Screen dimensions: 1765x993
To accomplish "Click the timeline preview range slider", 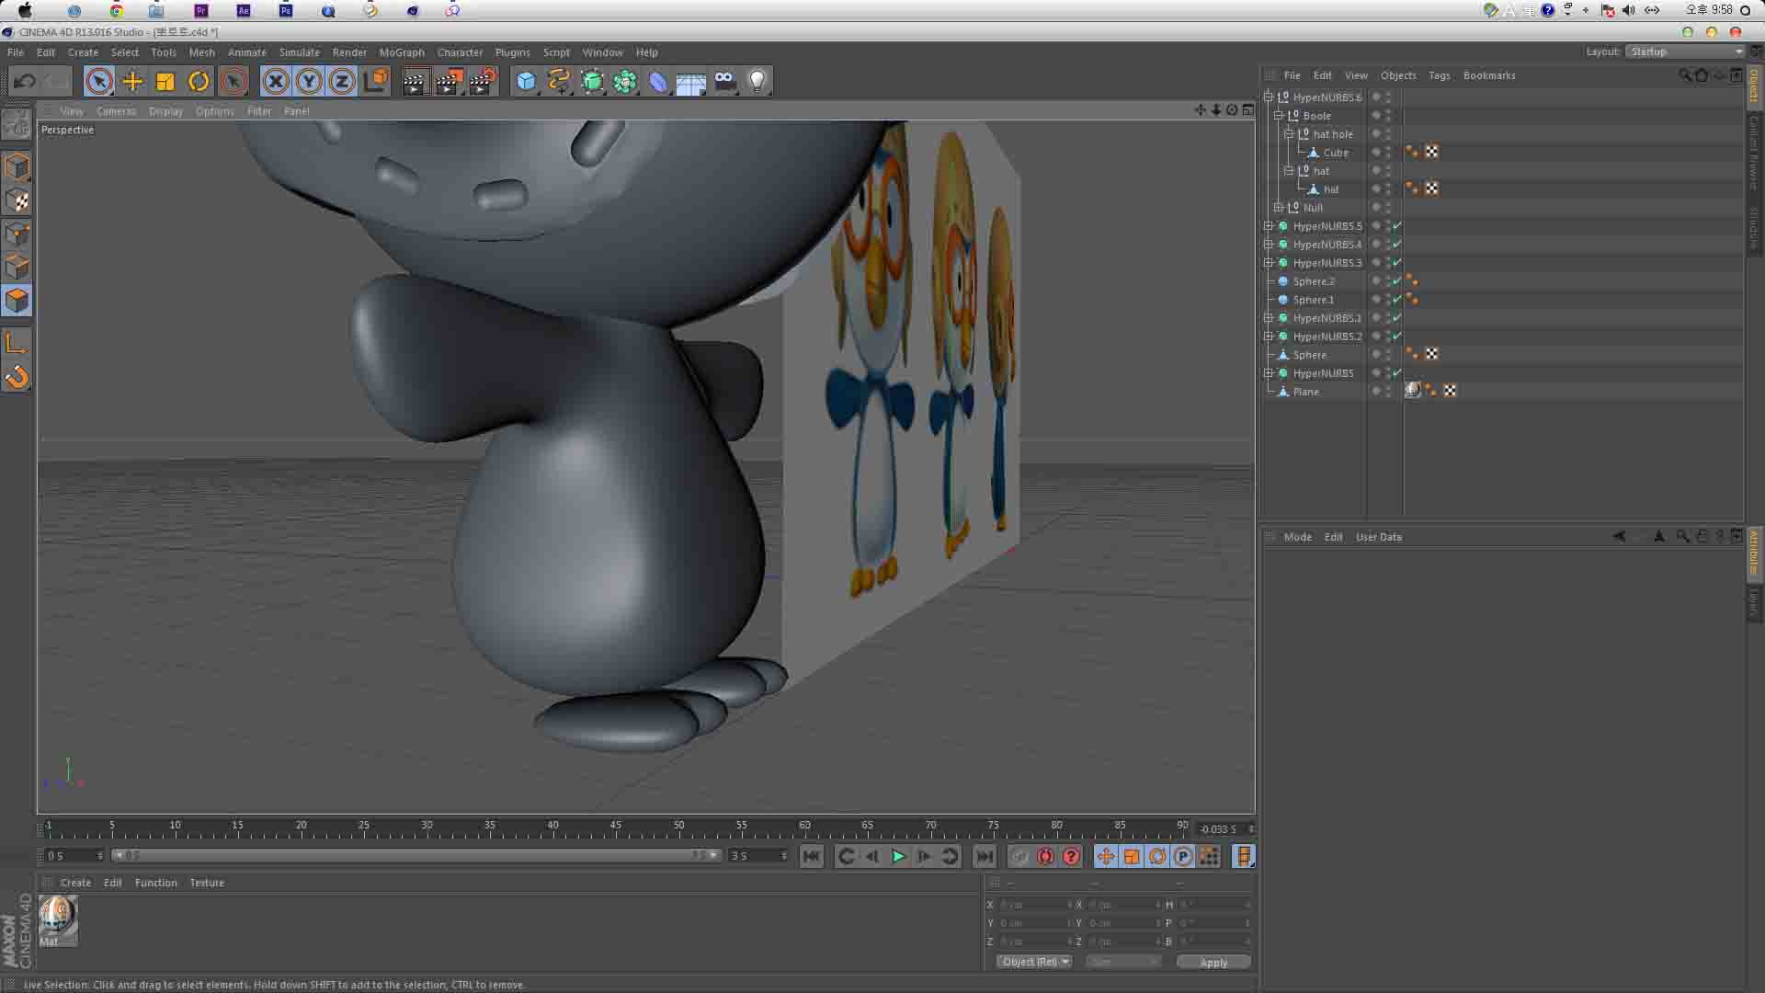I will 416,856.
